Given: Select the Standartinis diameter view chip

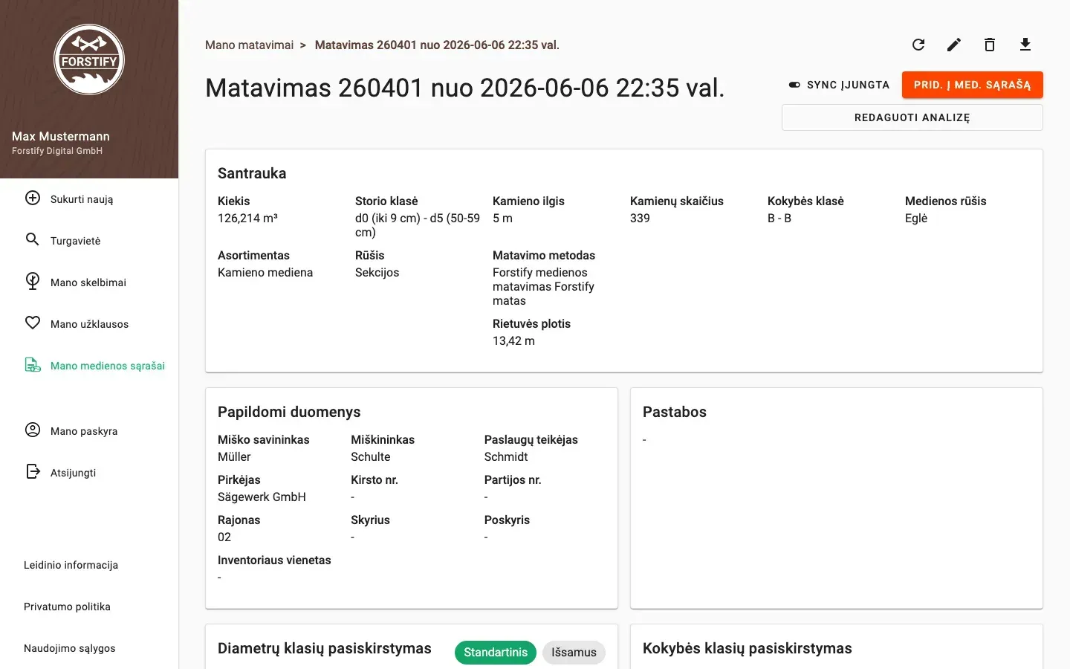Looking at the screenshot, I should (x=496, y=653).
